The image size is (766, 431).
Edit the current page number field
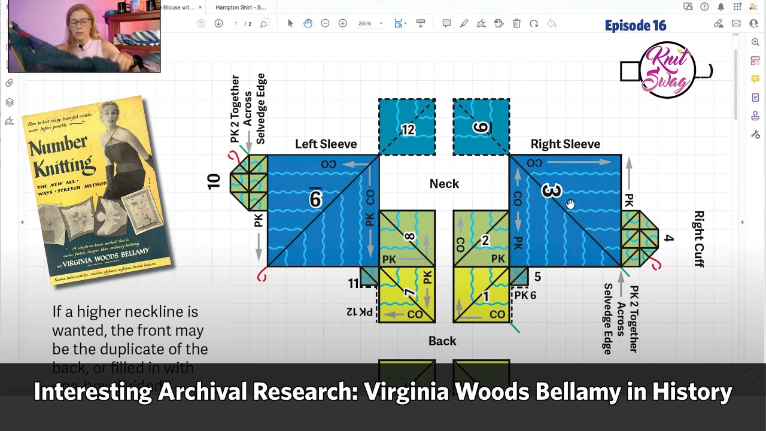(x=236, y=23)
